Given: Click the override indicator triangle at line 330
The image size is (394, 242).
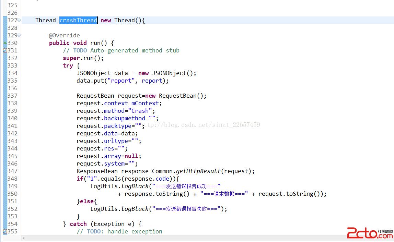Looking at the screenshot, I should [x=5, y=43].
